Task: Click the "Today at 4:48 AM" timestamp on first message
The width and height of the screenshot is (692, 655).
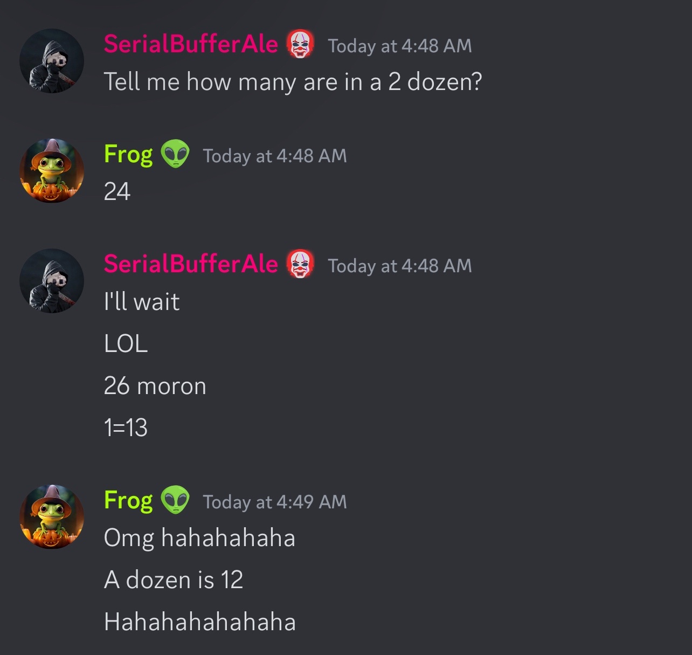Action: tap(400, 46)
